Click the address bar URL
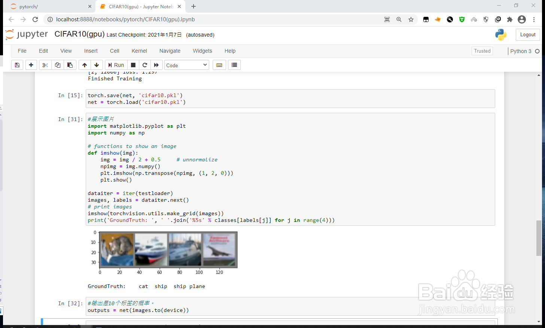 coord(125,19)
